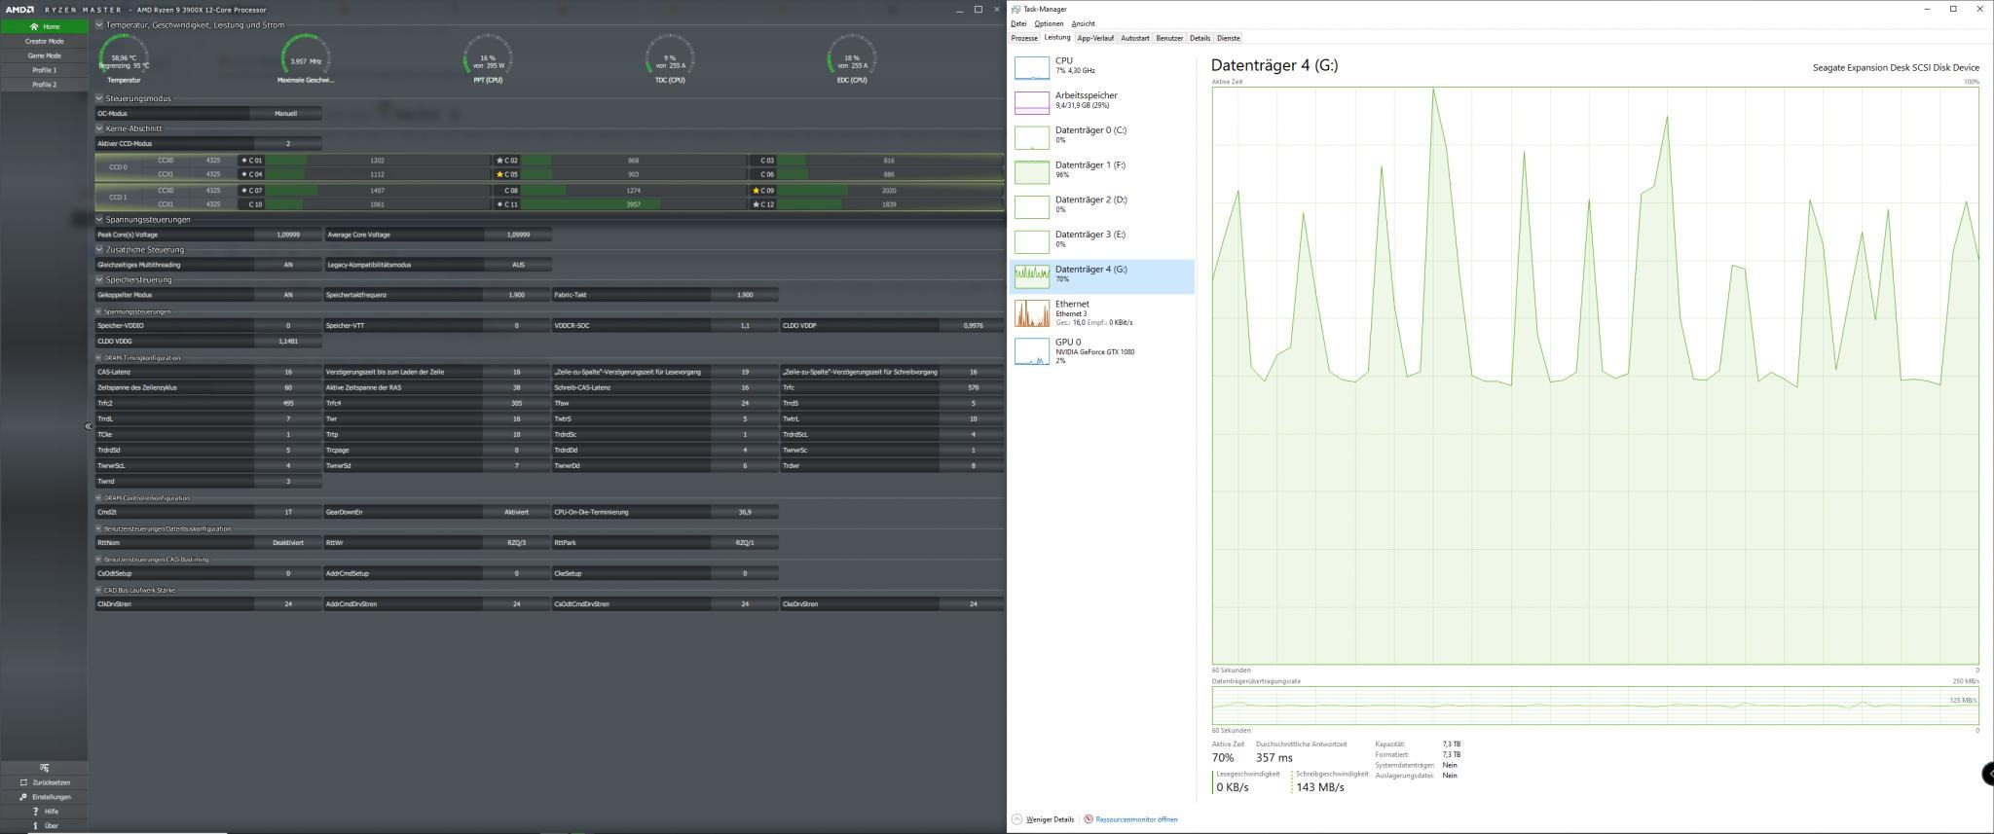Switch to the Details tab
Image resolution: width=1994 pixels, height=834 pixels.
point(1200,38)
